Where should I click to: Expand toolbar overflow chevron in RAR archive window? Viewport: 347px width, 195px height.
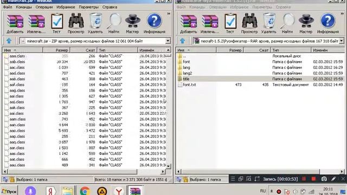coord(342,14)
